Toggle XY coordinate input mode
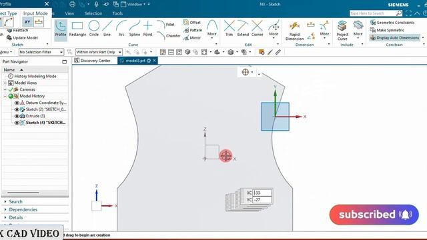Viewport: 427px width, 240px height. pyautogui.click(x=27, y=22)
